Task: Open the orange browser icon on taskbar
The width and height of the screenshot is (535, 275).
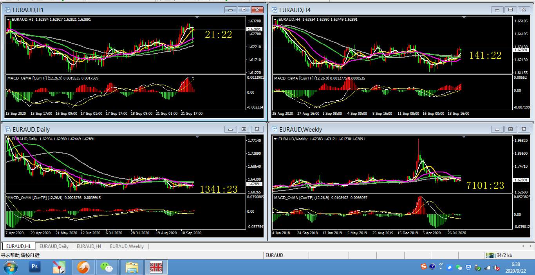Action: click(83, 267)
